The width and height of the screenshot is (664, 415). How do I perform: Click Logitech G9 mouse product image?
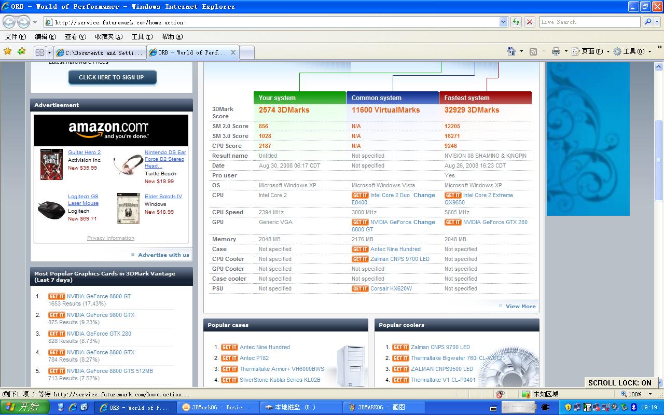(51, 209)
